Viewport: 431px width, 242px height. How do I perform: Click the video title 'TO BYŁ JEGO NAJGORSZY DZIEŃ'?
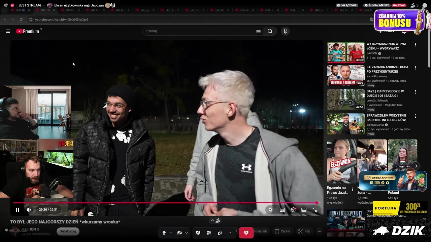(x=65, y=222)
